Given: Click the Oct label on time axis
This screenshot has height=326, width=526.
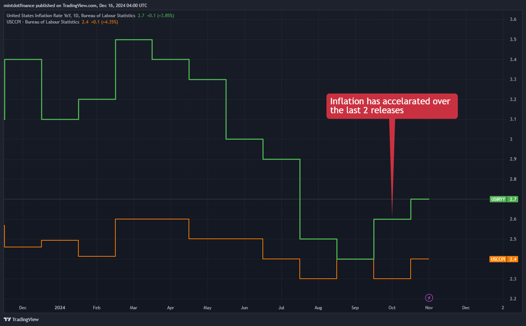Looking at the screenshot, I should pyautogui.click(x=392, y=308).
